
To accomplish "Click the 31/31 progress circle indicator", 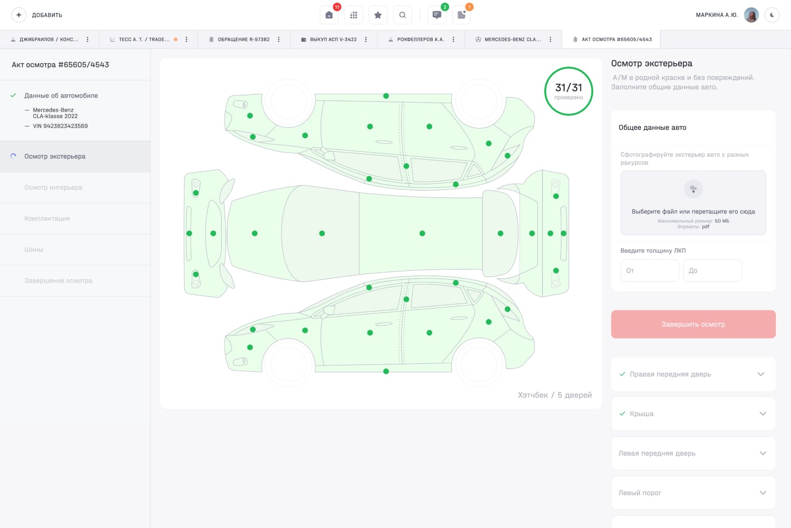I will [x=568, y=91].
